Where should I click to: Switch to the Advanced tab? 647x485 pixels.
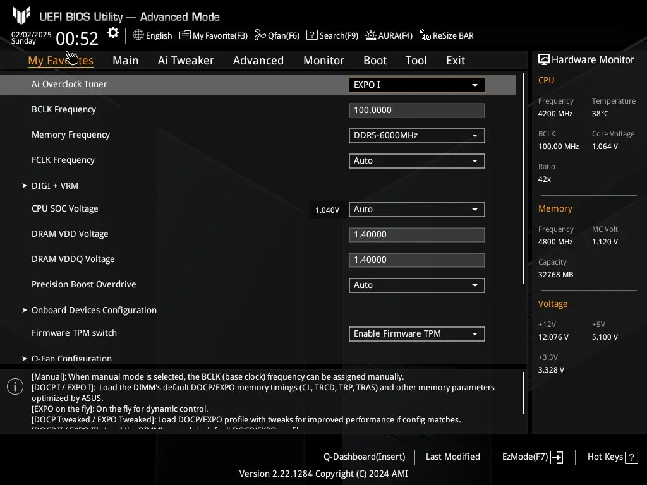(258, 61)
